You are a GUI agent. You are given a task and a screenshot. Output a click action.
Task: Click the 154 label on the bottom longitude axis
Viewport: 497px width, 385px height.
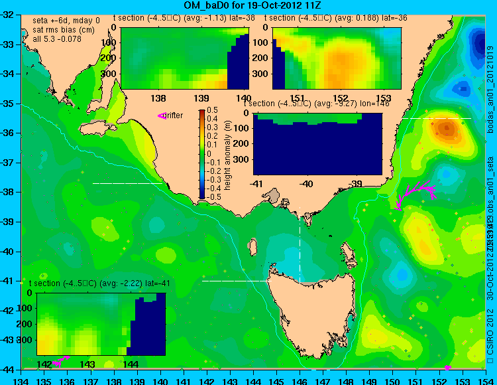[486, 380]
